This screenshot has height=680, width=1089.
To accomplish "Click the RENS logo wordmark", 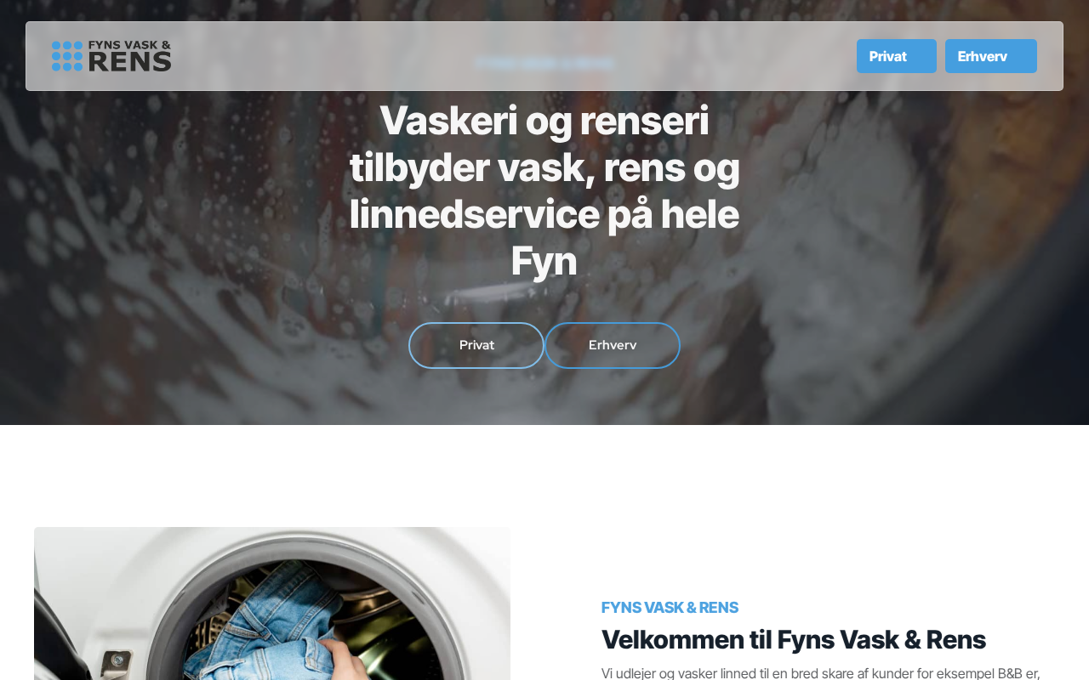I will point(129,61).
